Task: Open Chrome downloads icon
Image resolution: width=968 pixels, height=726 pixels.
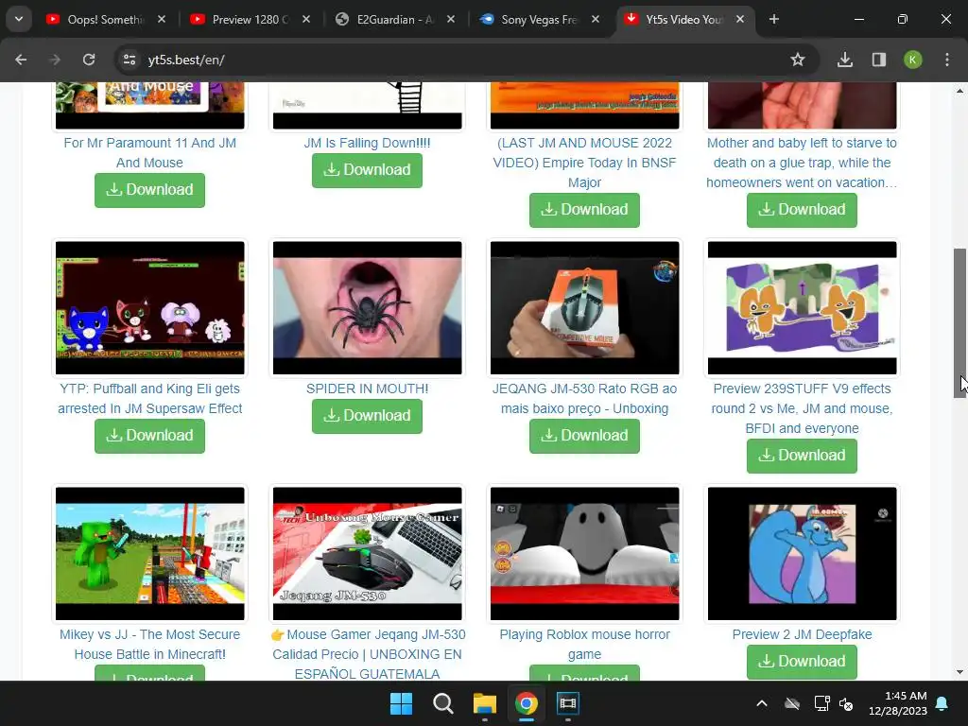Action: click(x=845, y=60)
